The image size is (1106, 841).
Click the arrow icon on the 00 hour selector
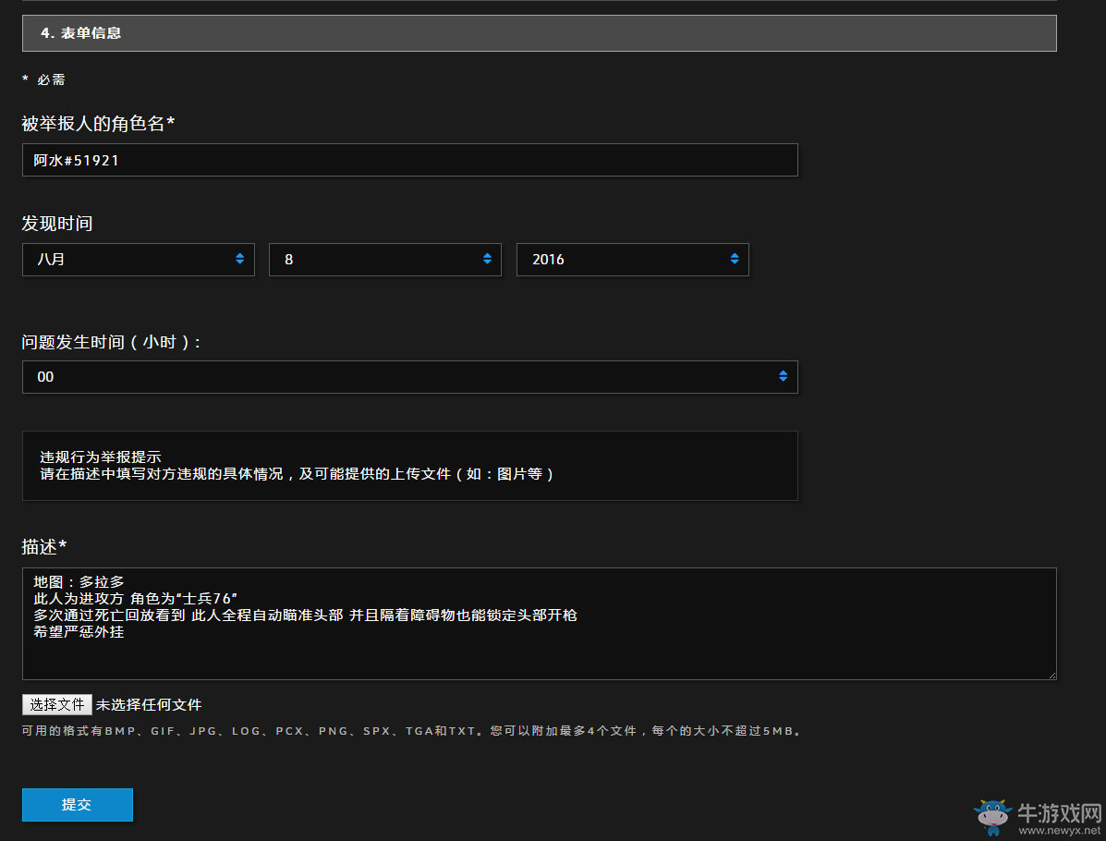click(783, 376)
